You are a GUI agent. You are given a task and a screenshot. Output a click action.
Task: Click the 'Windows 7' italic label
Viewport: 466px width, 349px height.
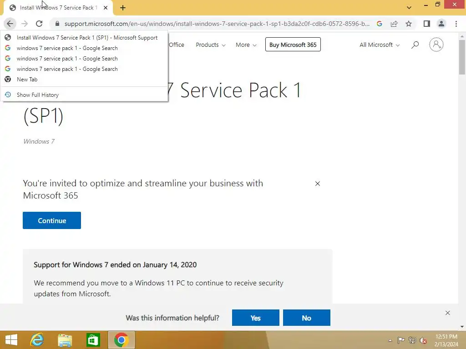pyautogui.click(x=39, y=142)
